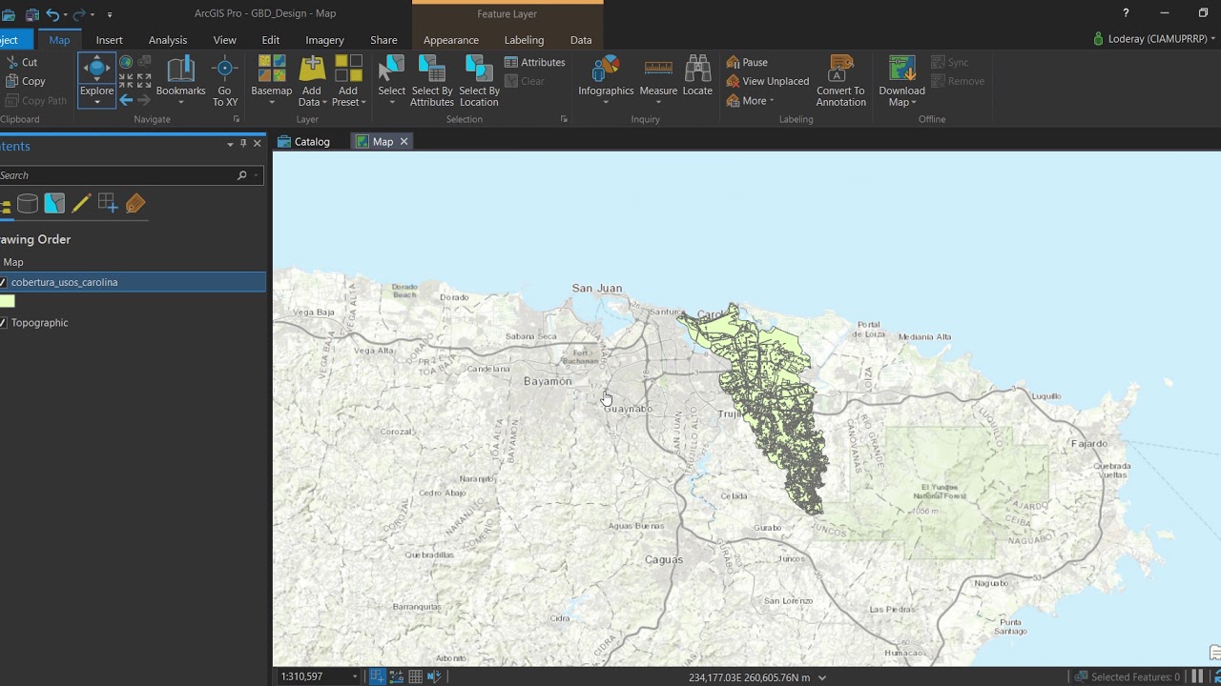
Task: Open the Selection group dialog launcher
Action: click(x=564, y=119)
